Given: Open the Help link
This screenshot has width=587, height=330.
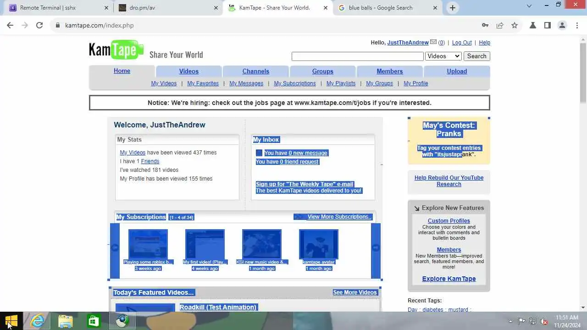Looking at the screenshot, I should pos(484,43).
